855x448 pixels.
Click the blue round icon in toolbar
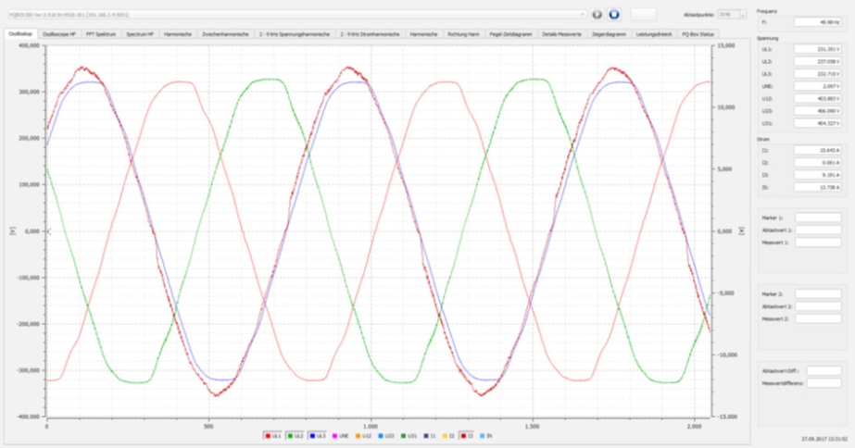[613, 15]
